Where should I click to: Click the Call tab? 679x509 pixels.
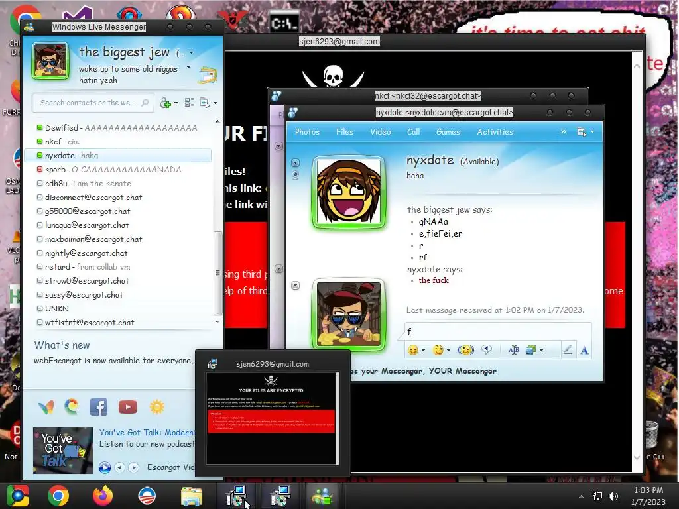(414, 132)
